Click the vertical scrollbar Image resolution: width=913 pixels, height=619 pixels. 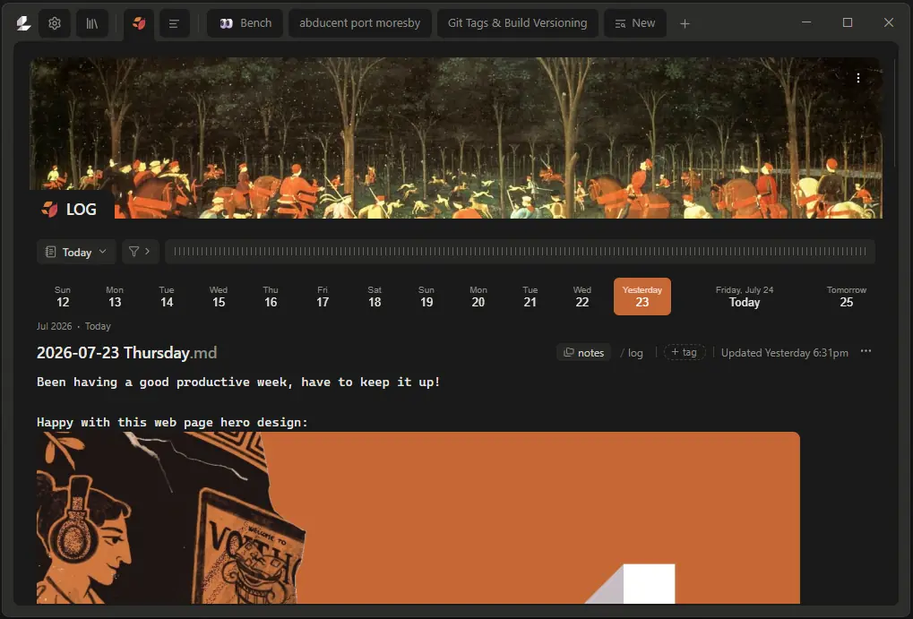895,111
